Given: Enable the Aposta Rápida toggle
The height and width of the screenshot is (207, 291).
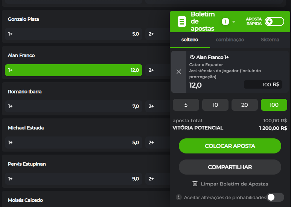Looking at the screenshot, I should [x=274, y=21].
